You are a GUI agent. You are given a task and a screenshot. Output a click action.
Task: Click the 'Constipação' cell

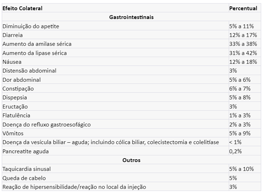(x=18, y=88)
